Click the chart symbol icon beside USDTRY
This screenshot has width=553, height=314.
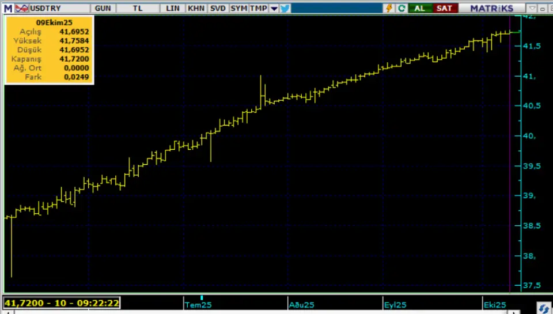pyautogui.click(x=21, y=8)
